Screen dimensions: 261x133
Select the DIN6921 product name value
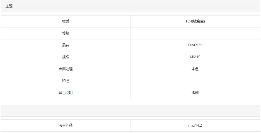pos(195,45)
